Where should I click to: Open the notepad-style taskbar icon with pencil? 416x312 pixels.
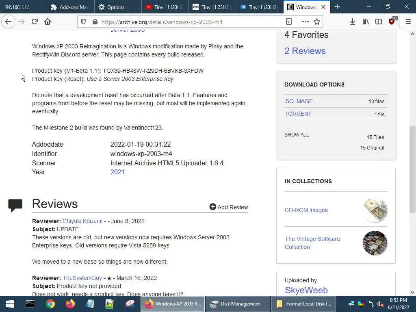pos(110,304)
